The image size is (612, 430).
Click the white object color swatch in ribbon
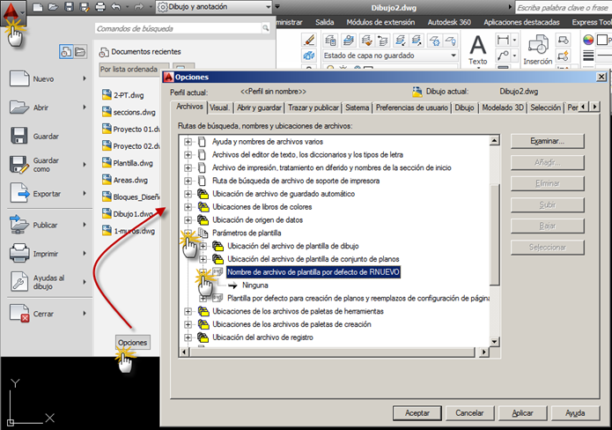[602, 40]
